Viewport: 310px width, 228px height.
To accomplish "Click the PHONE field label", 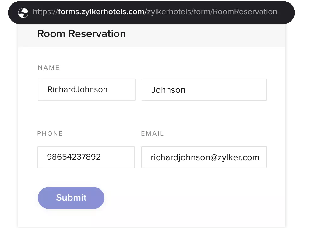I will (50, 133).
